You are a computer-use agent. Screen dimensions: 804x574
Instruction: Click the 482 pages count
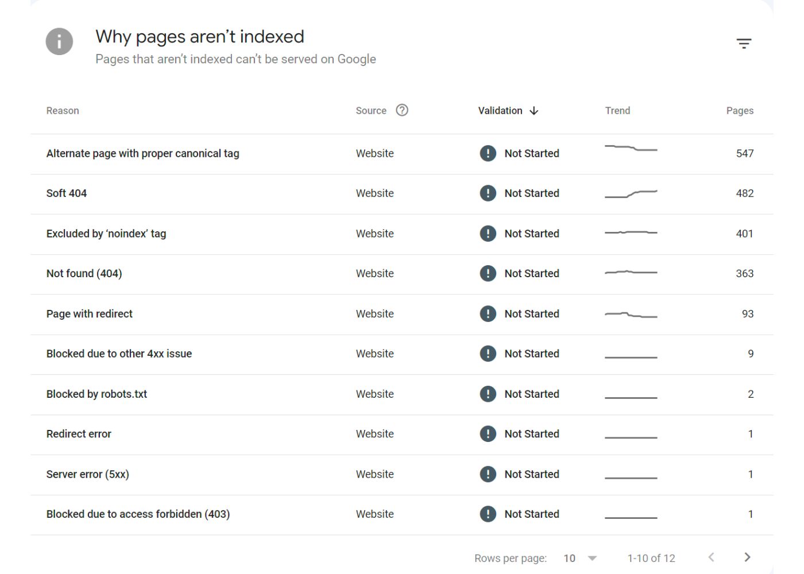point(745,193)
